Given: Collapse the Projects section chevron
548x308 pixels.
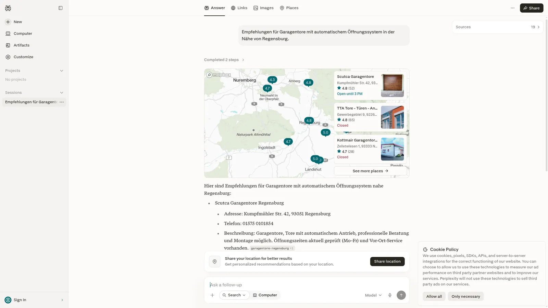Looking at the screenshot, I should tap(62, 70).
